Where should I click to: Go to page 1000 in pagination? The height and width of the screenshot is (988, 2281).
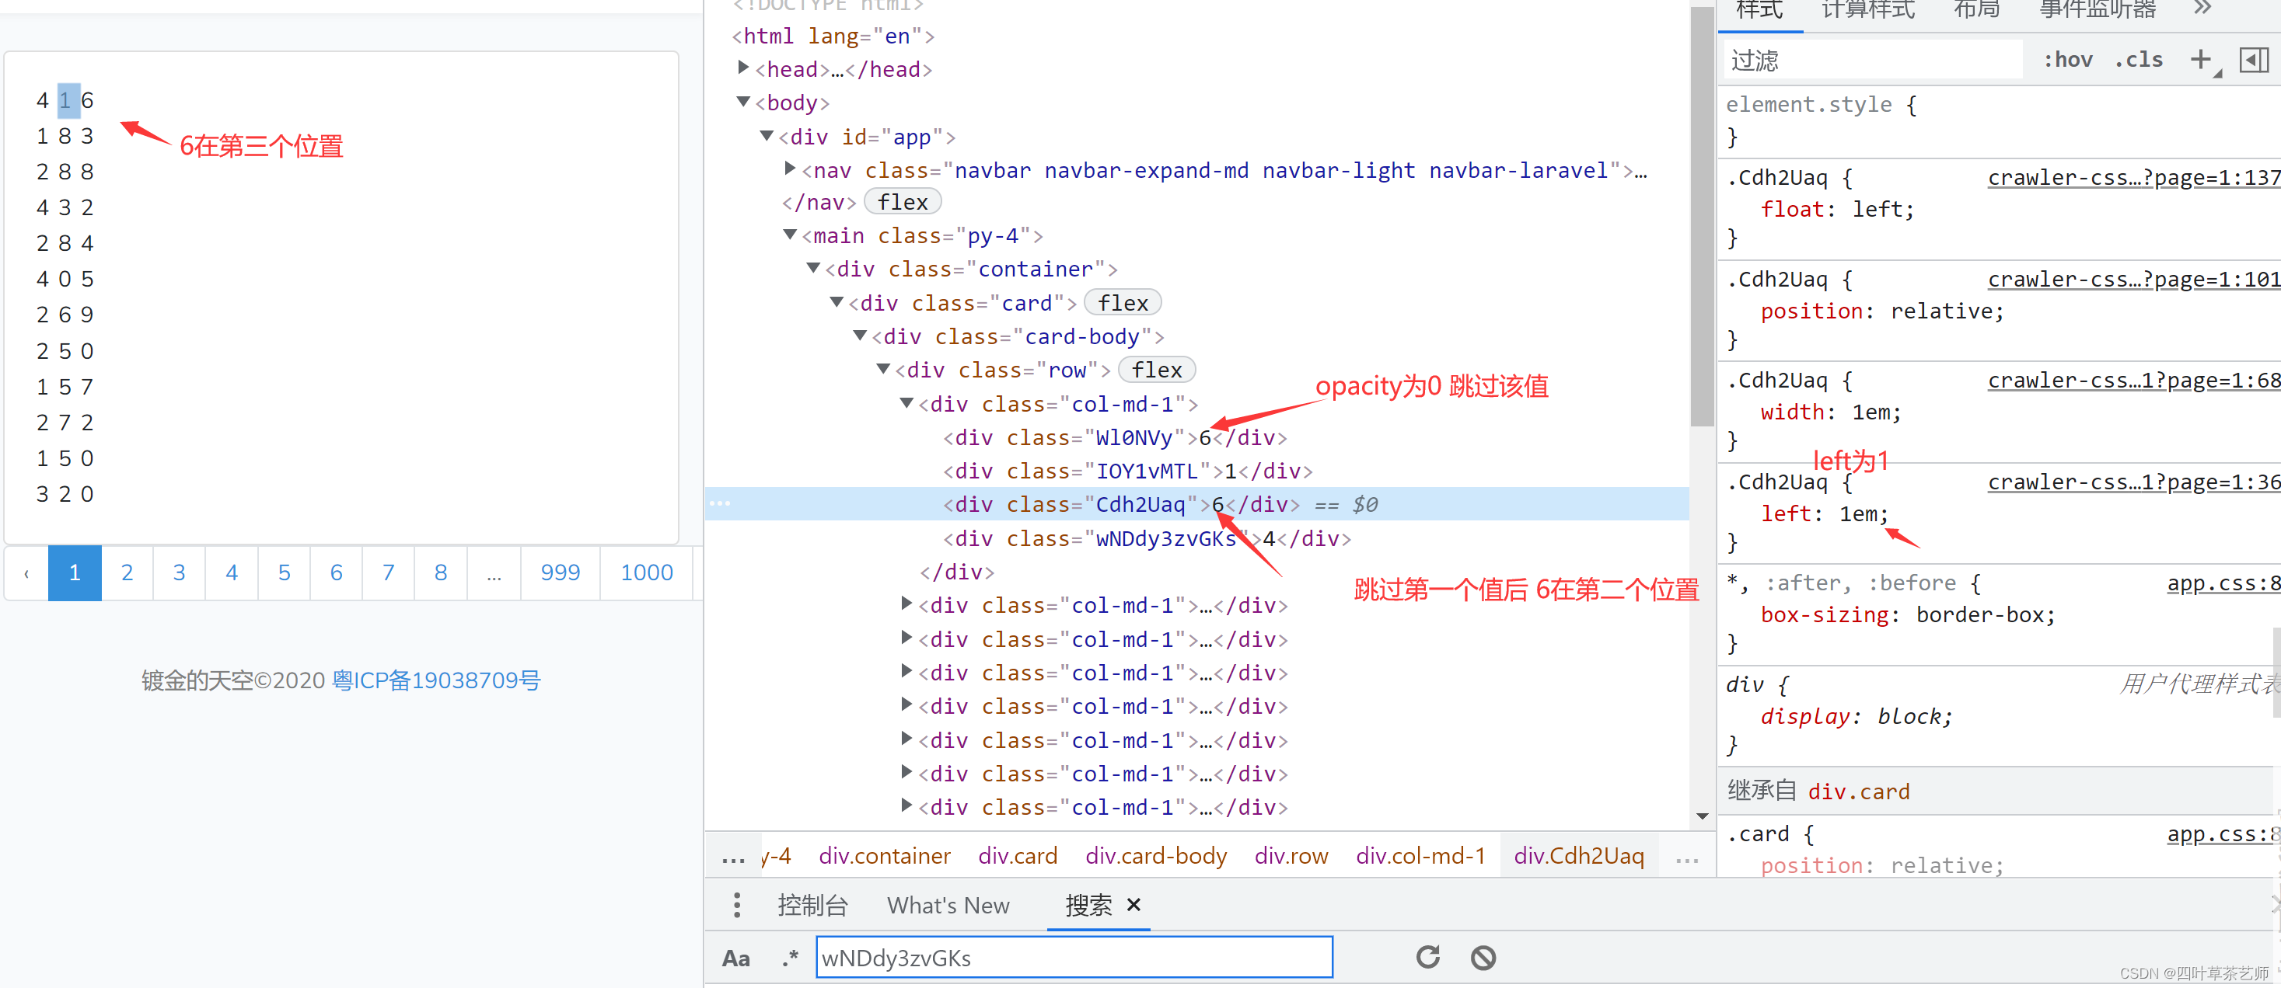pyautogui.click(x=646, y=572)
